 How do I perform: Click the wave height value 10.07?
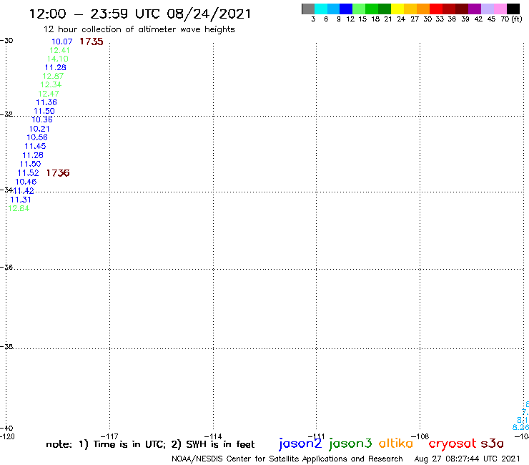61,41
